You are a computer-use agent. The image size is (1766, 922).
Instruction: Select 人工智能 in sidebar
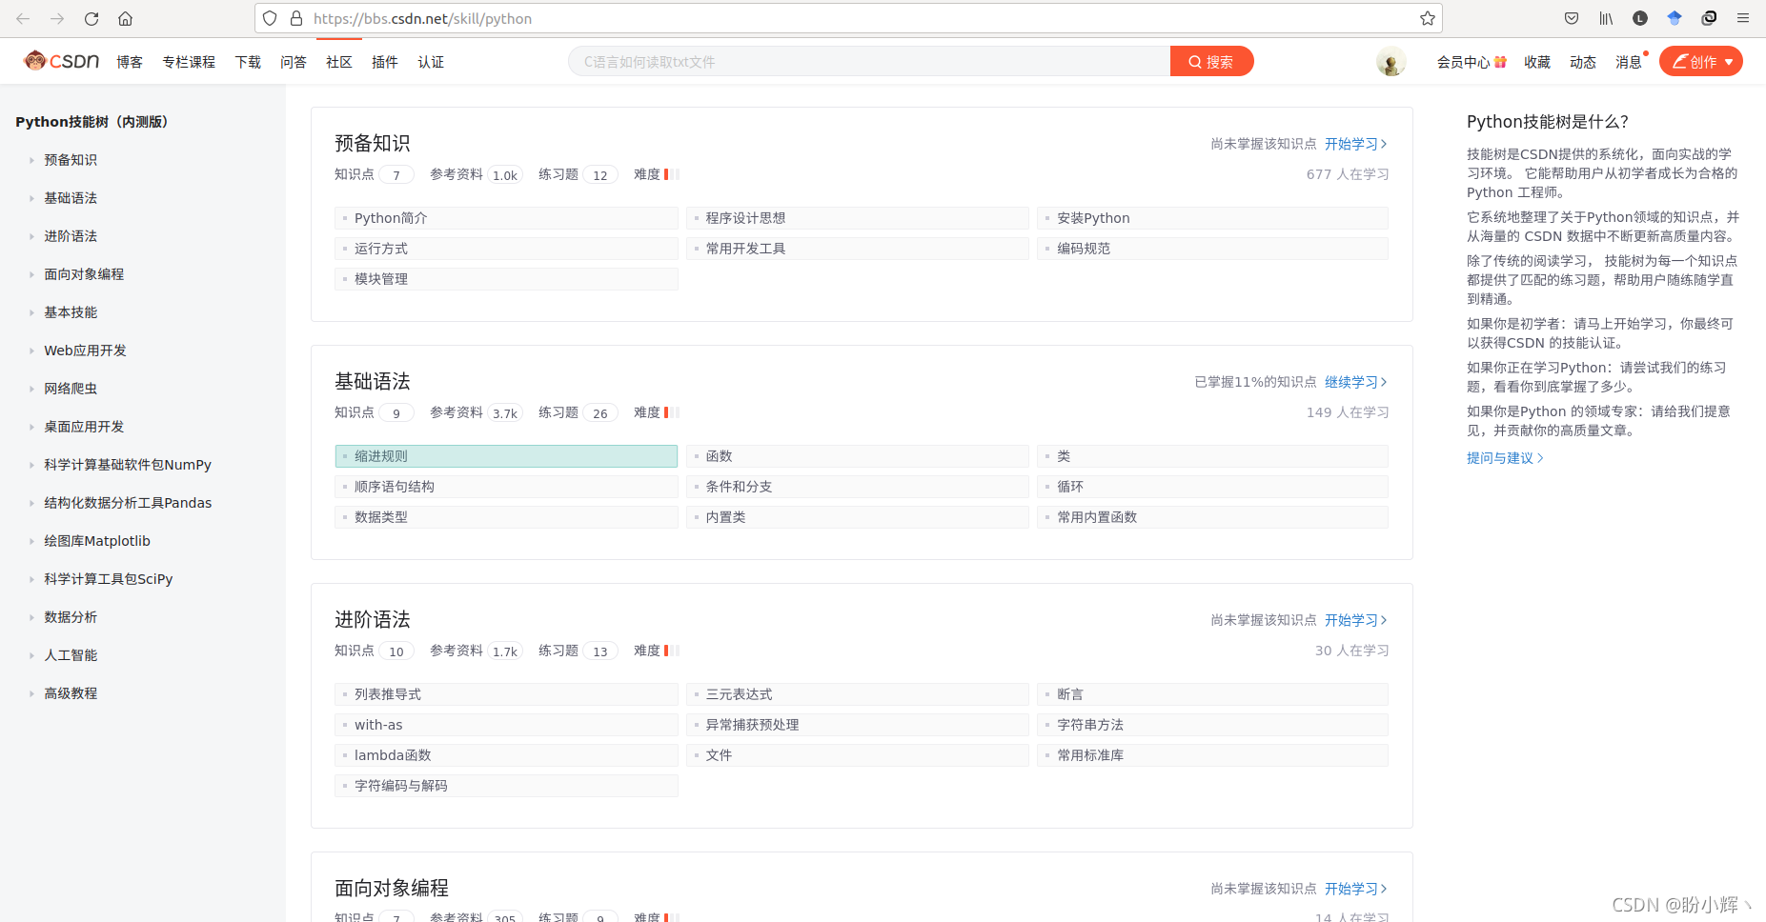(71, 655)
